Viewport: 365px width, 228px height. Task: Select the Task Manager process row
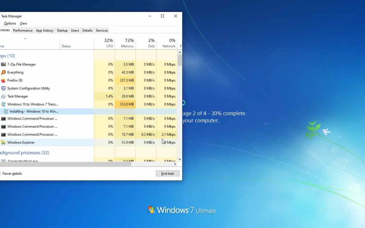tap(88, 96)
